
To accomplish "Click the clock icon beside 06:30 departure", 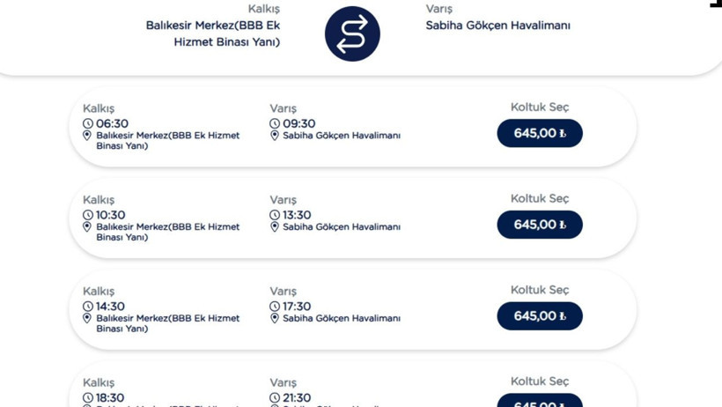I will coord(88,123).
